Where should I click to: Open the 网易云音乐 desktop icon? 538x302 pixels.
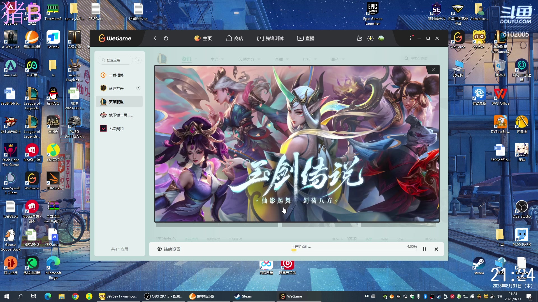click(287, 268)
